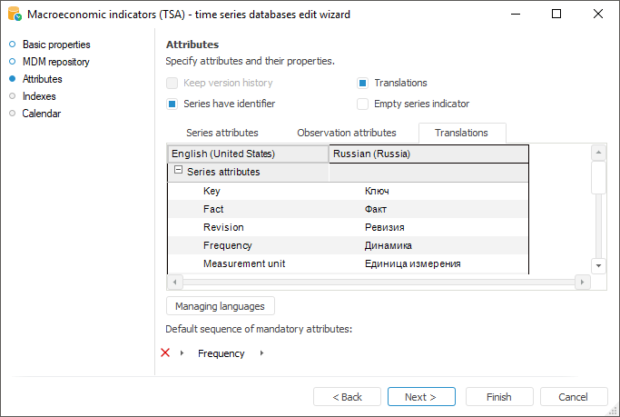Enable the Empty series indicator checkbox
The image size is (620, 417).
363,104
